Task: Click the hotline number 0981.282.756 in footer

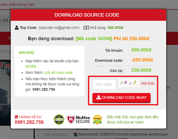Action: coord(29,122)
